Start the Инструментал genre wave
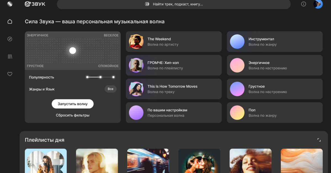The image size is (331, 173). [274, 41]
